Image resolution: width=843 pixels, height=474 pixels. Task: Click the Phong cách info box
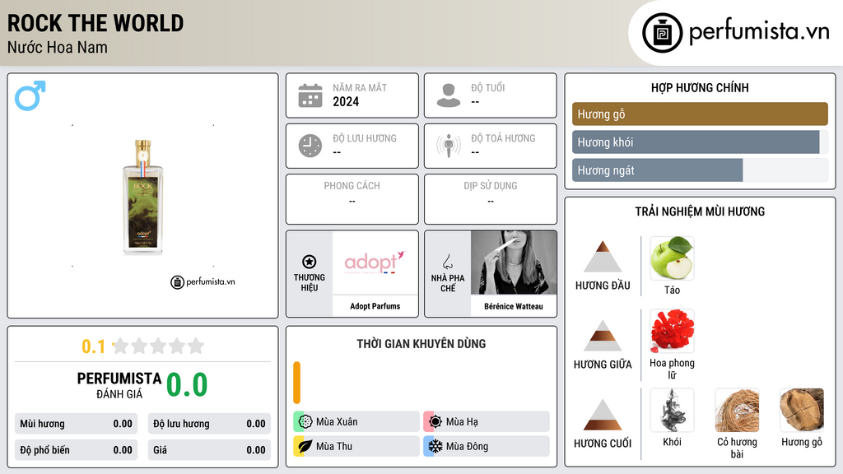coord(352,199)
